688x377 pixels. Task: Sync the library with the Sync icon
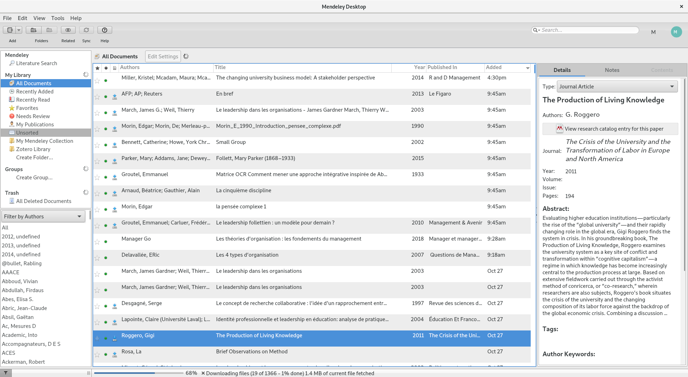pyautogui.click(x=86, y=30)
